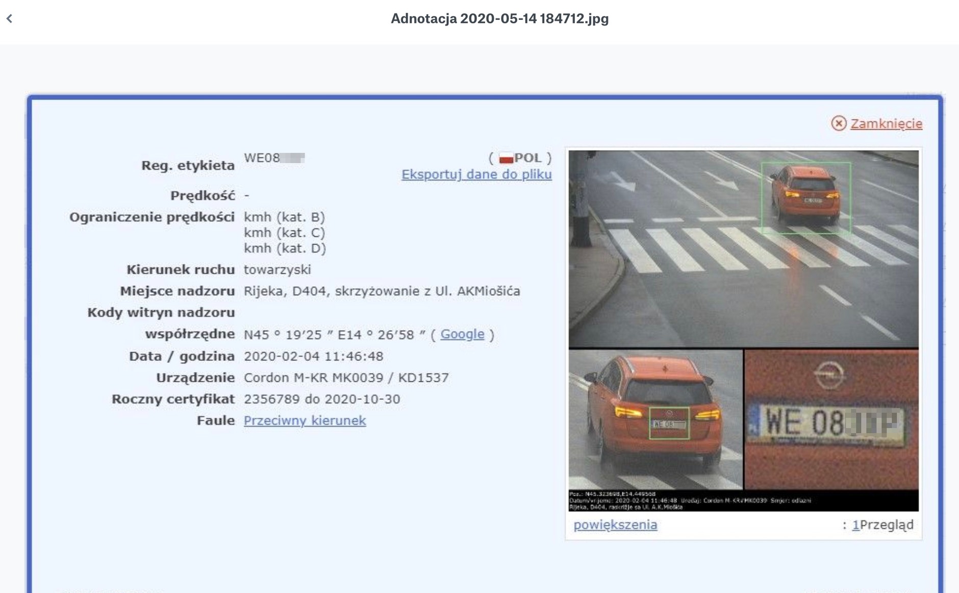The height and width of the screenshot is (593, 959).
Task: Click the red circled X close icon
Action: click(839, 123)
